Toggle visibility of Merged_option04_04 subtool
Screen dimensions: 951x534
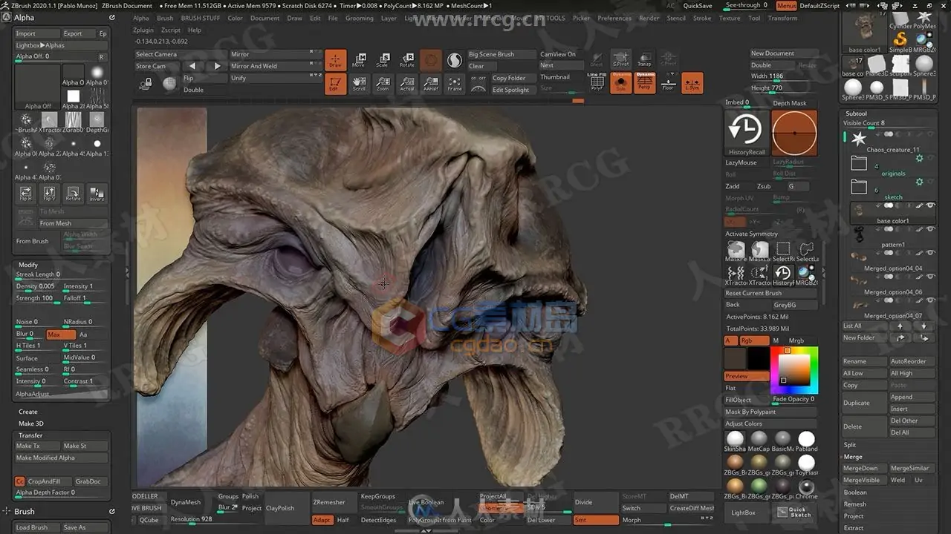coord(930,254)
